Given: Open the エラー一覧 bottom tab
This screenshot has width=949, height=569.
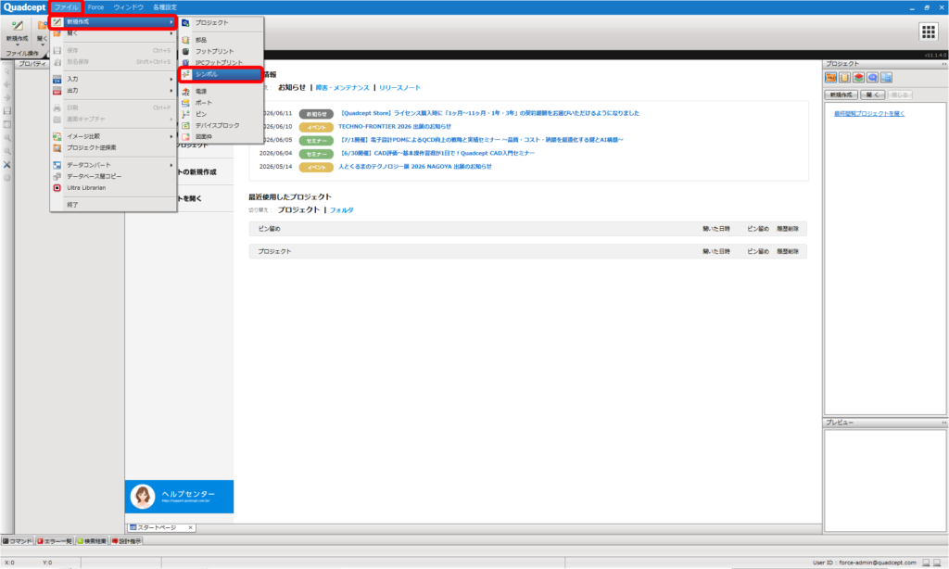Looking at the screenshot, I should tap(55, 541).
